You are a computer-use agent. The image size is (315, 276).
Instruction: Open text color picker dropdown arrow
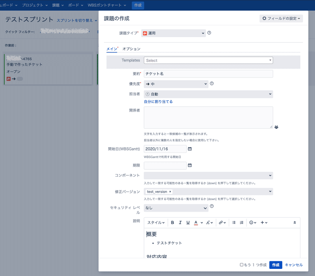(x=202, y=223)
